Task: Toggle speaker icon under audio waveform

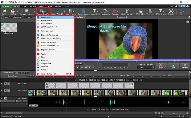Action: pyautogui.click(x=33, y=105)
